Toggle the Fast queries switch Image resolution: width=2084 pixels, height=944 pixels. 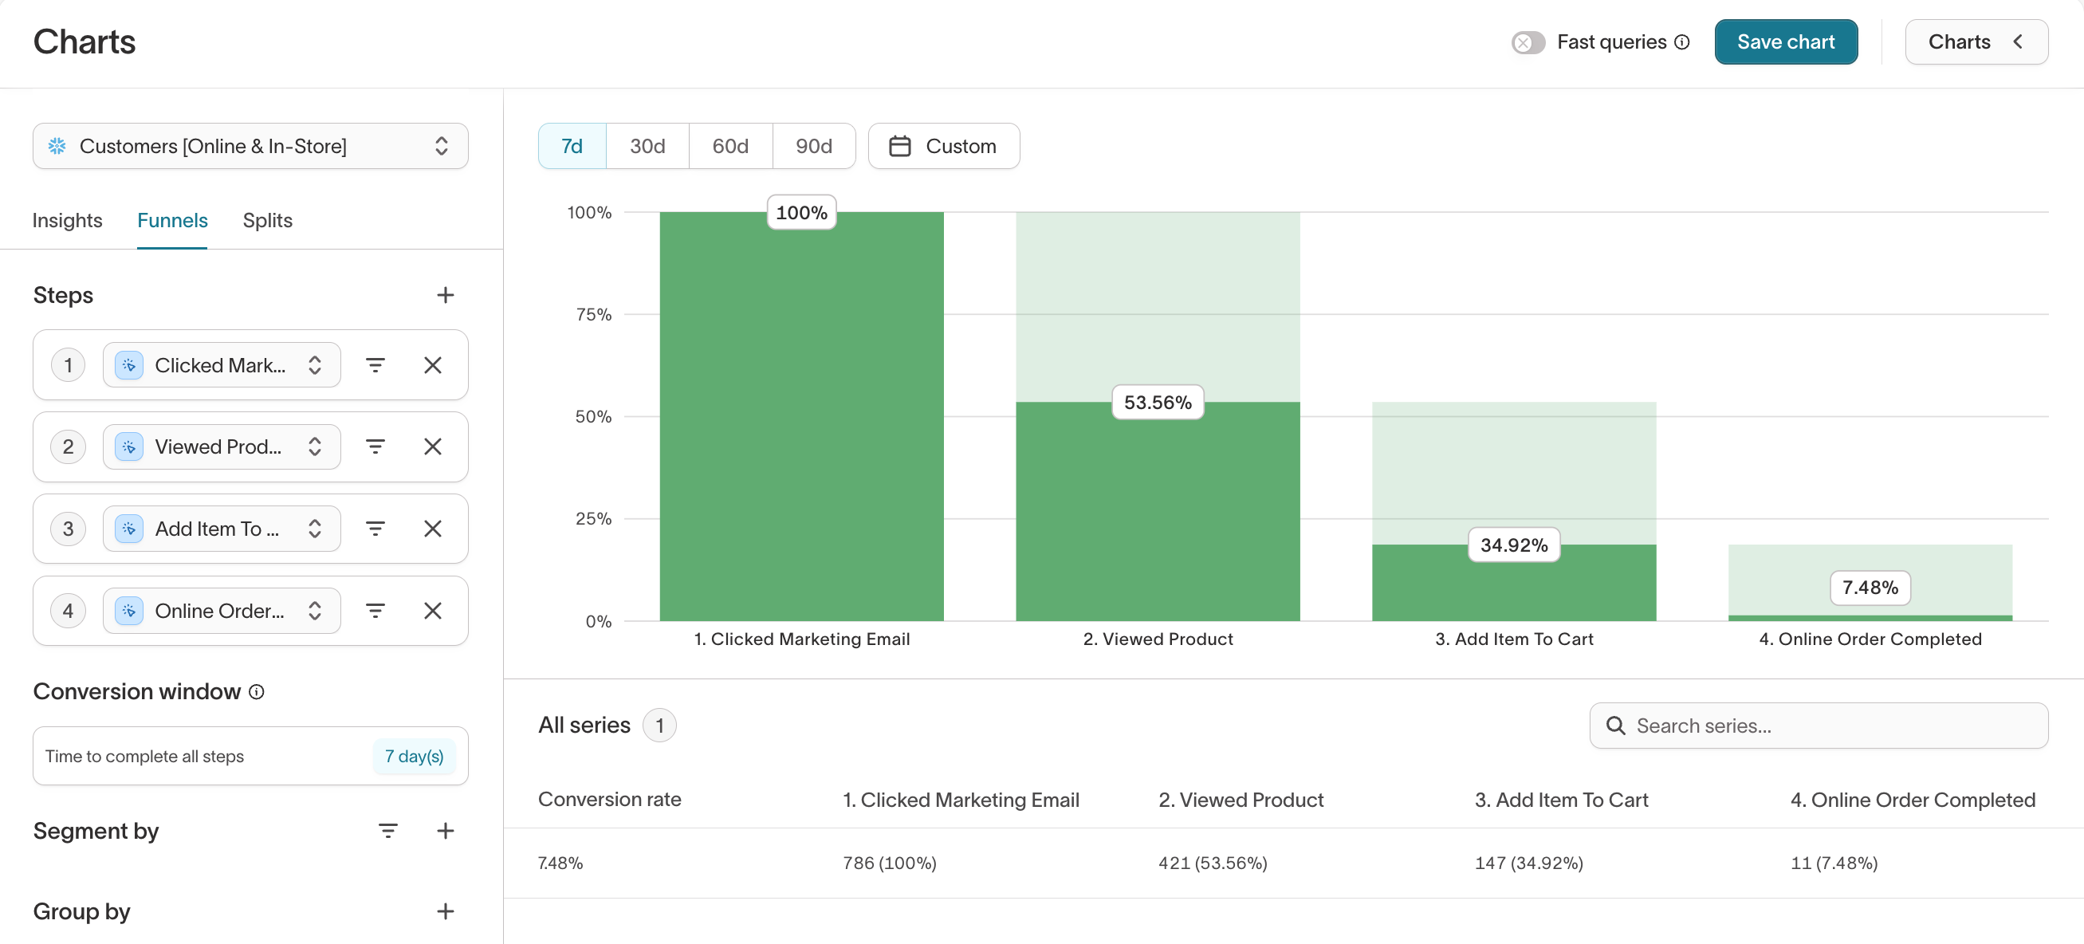pos(1527,42)
